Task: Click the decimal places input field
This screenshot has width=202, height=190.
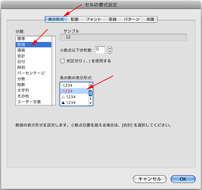Action: [100, 50]
